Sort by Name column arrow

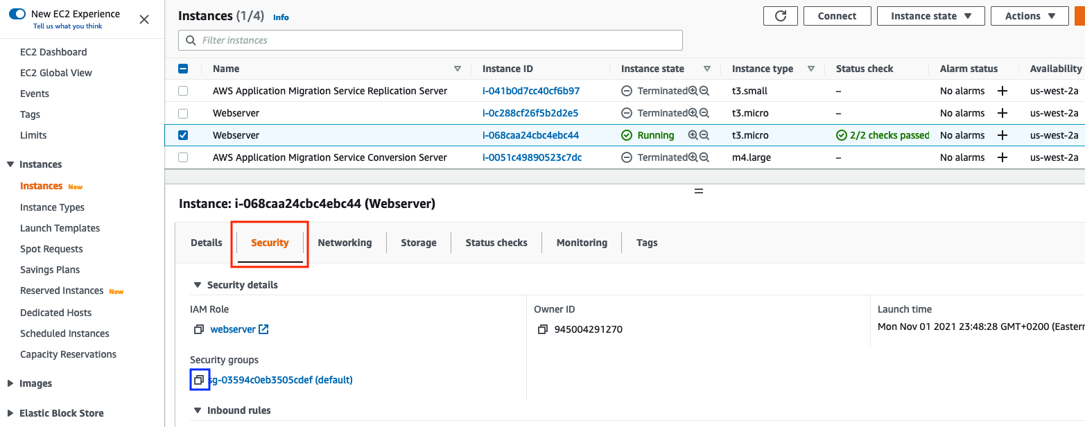(458, 69)
